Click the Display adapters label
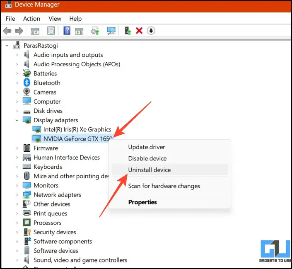 (x=56, y=120)
